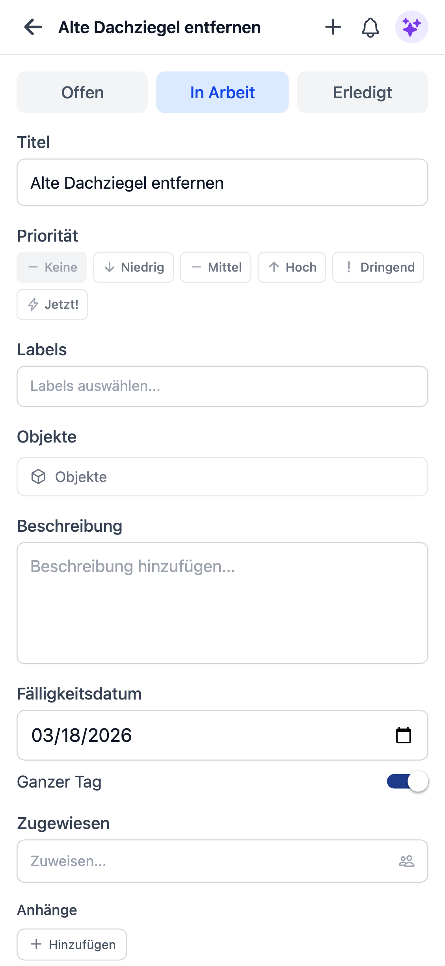
Task: Switch status to Erledigt
Action: coord(362,92)
